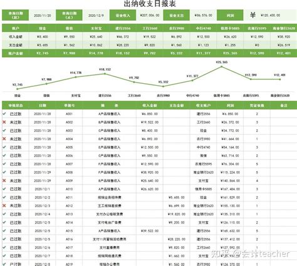The image size is (297, 266).
Task: Click the 已过账 status text in row A010
Action: pyautogui.click(x=16, y=189)
